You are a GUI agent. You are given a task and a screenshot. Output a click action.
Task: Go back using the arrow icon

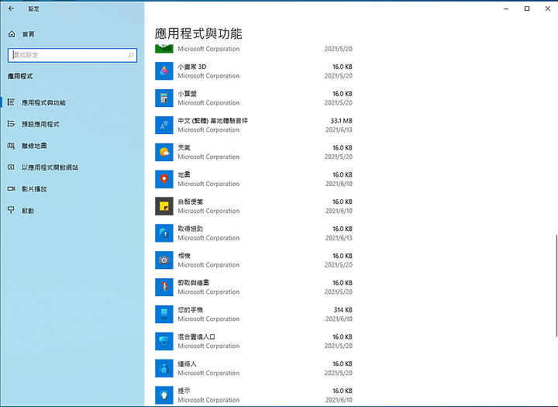coord(12,9)
